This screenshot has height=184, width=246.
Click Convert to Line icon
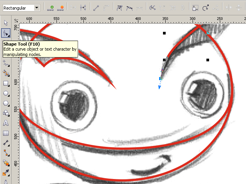96,8
